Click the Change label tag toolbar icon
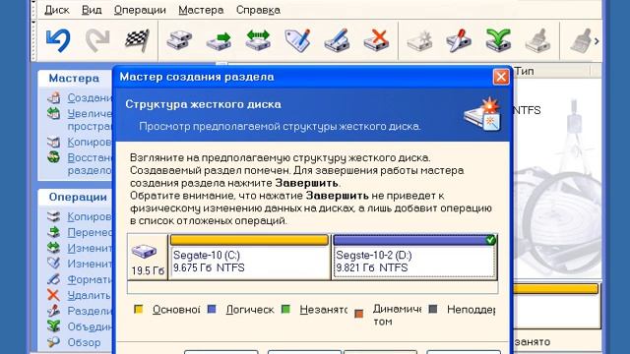This screenshot has height=354, width=630. pos(297,40)
